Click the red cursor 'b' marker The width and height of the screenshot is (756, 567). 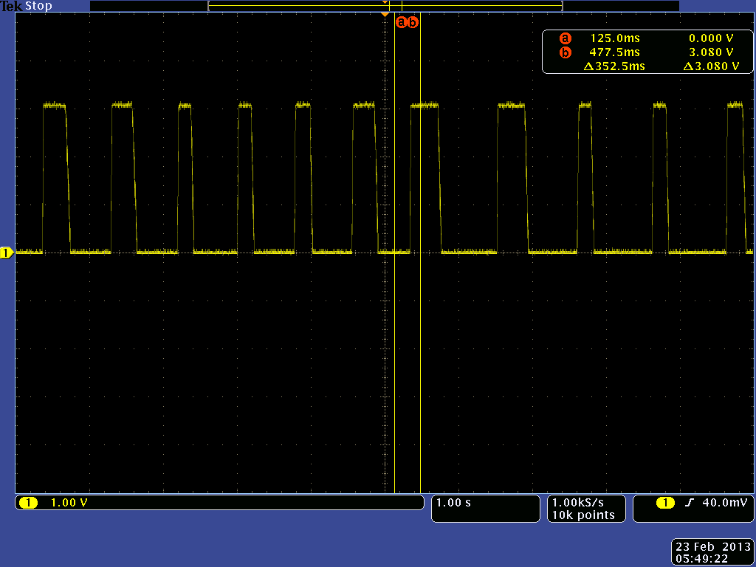(x=413, y=22)
